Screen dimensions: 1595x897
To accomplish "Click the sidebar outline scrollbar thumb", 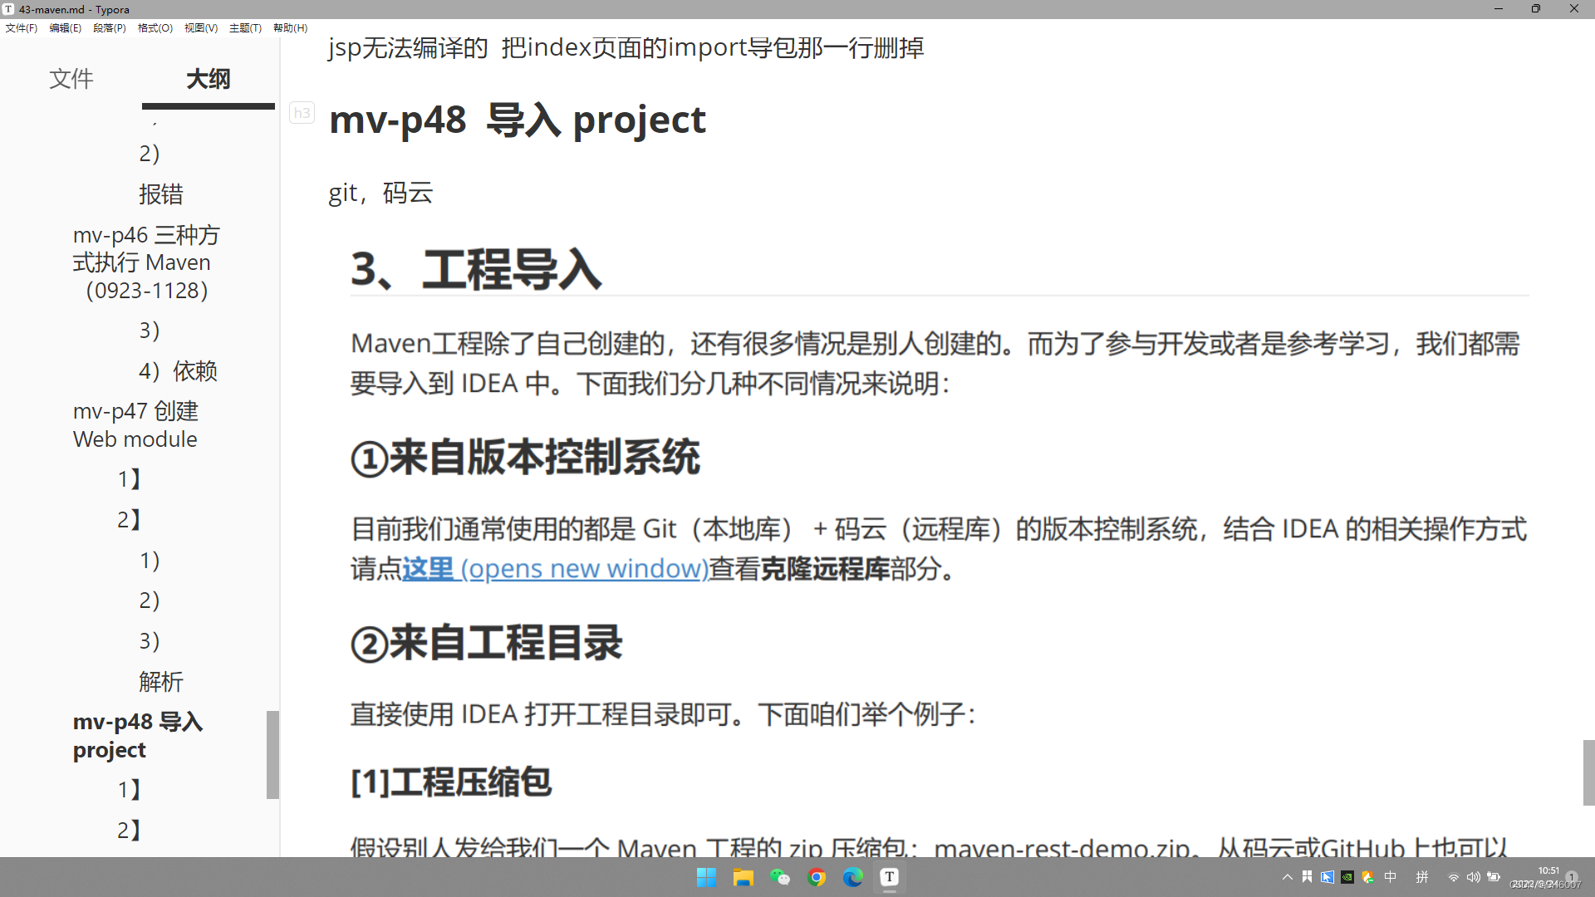I will coord(272,754).
